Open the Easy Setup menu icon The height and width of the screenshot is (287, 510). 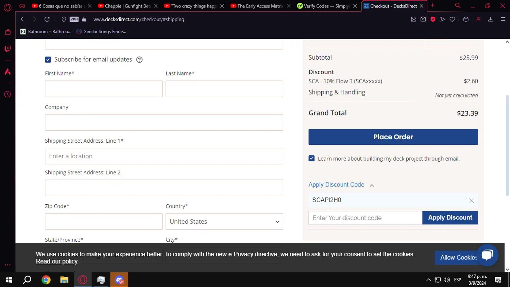[503, 19]
